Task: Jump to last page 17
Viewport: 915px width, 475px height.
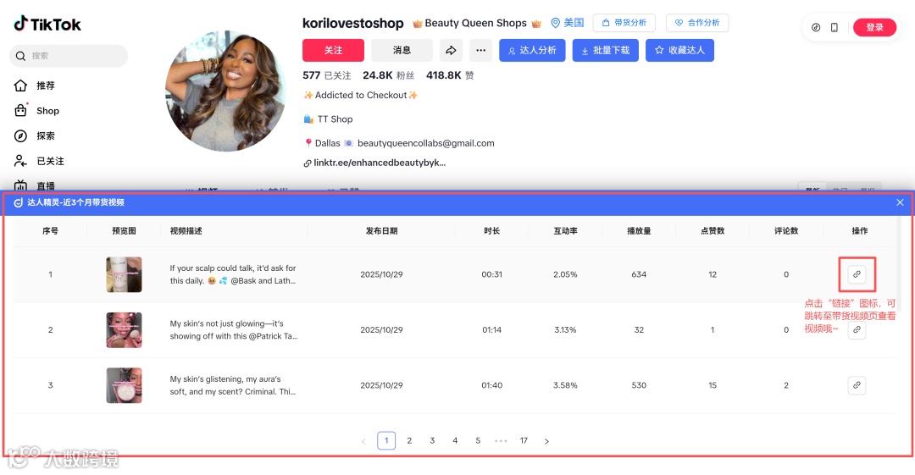Action: coord(524,440)
